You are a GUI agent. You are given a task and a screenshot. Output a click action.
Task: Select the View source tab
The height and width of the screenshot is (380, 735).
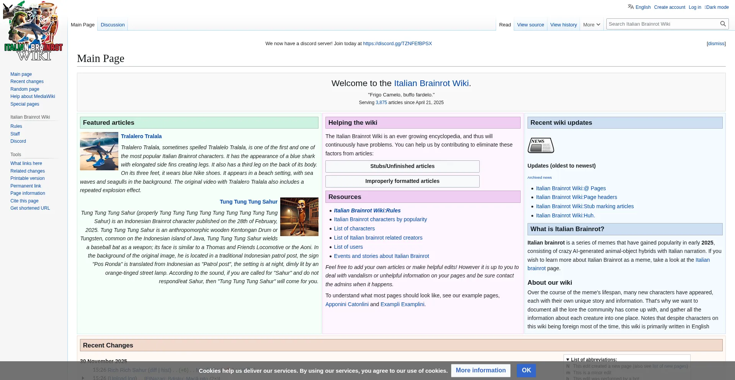[x=530, y=25]
